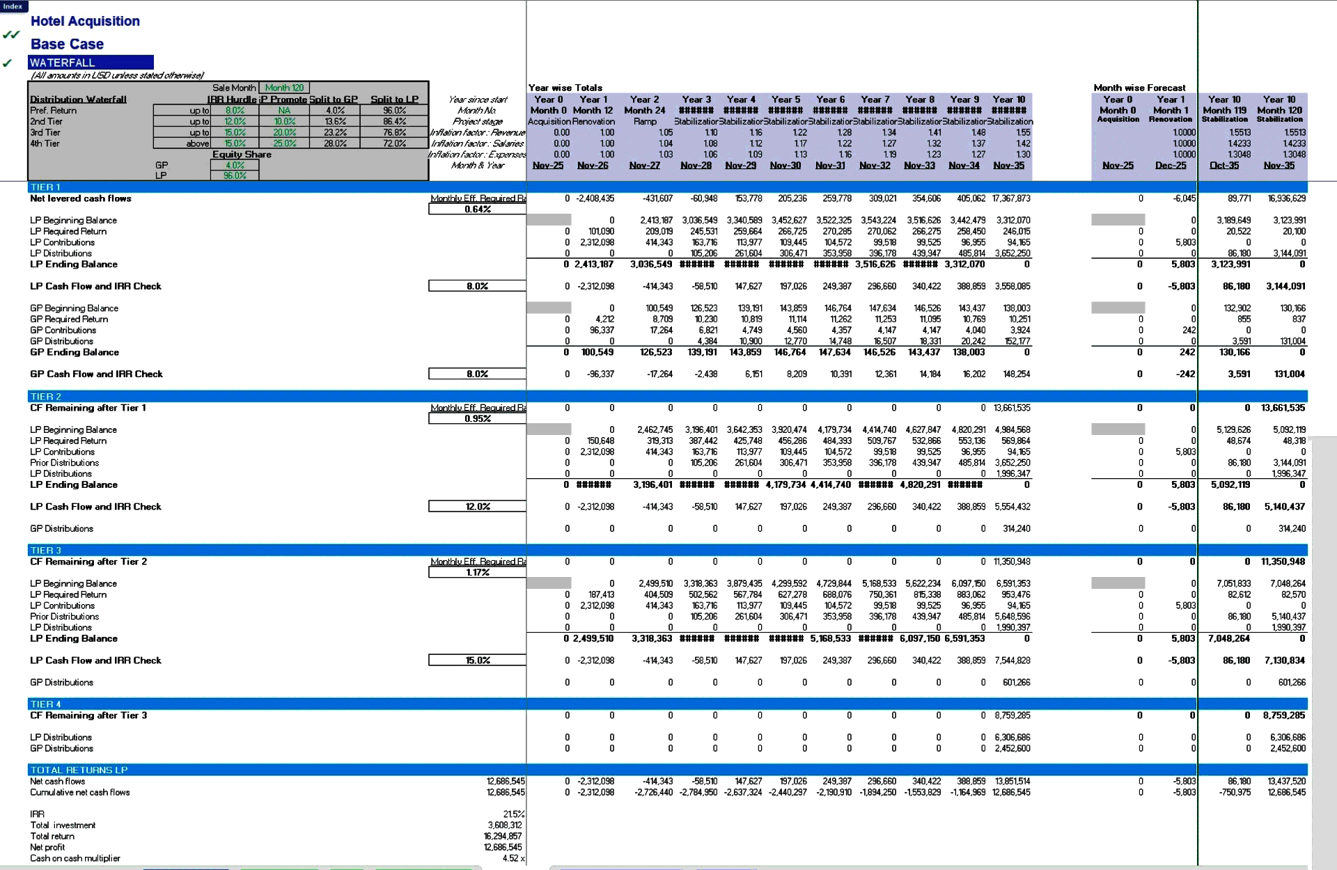1337x870 pixels.
Task: Select Inflation factor: Revenue label
Action: 478,132
